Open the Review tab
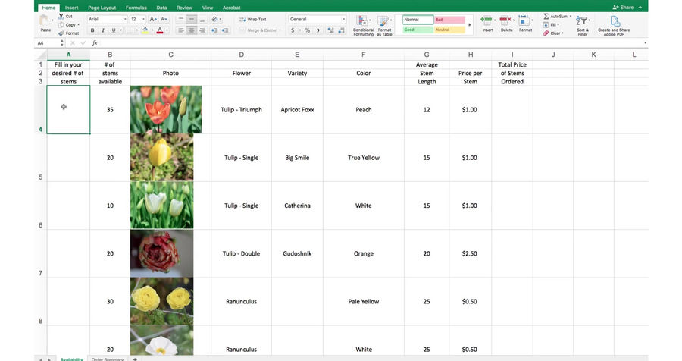Screen dimensions: 682x361 point(184,8)
